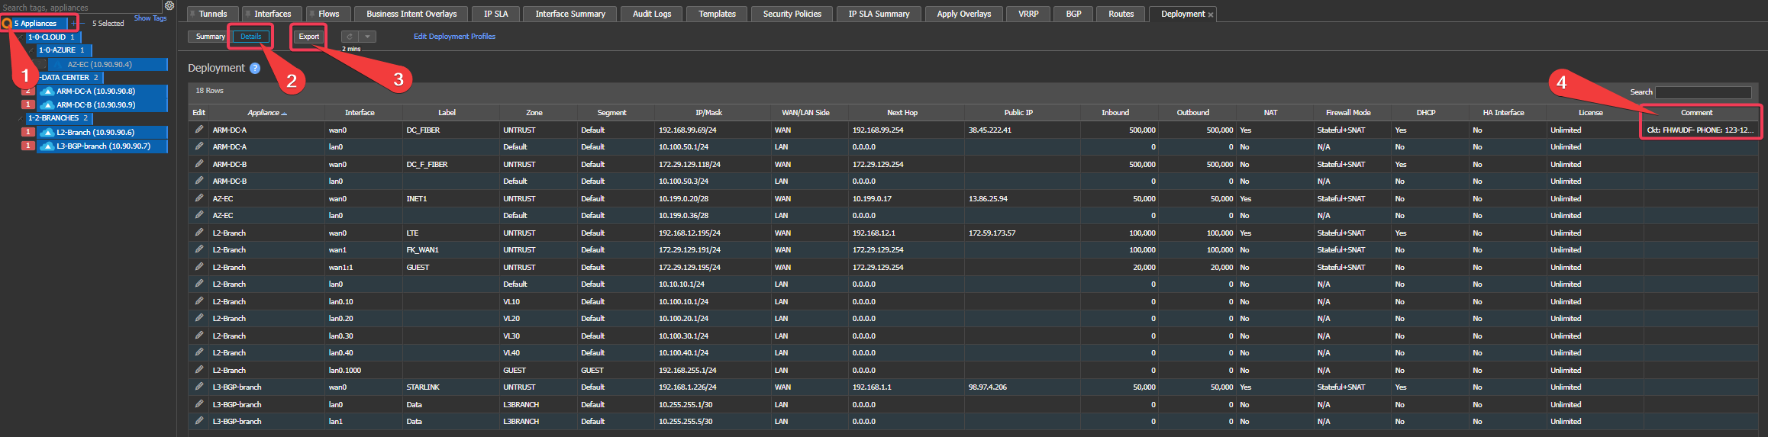Edit the ARM-DC-A wan0 row via pencil
Viewport: 1768px width, 437px height.
(199, 130)
